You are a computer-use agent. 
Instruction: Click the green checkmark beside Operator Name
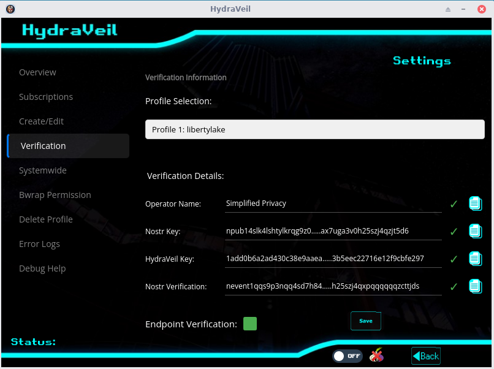pyautogui.click(x=454, y=204)
